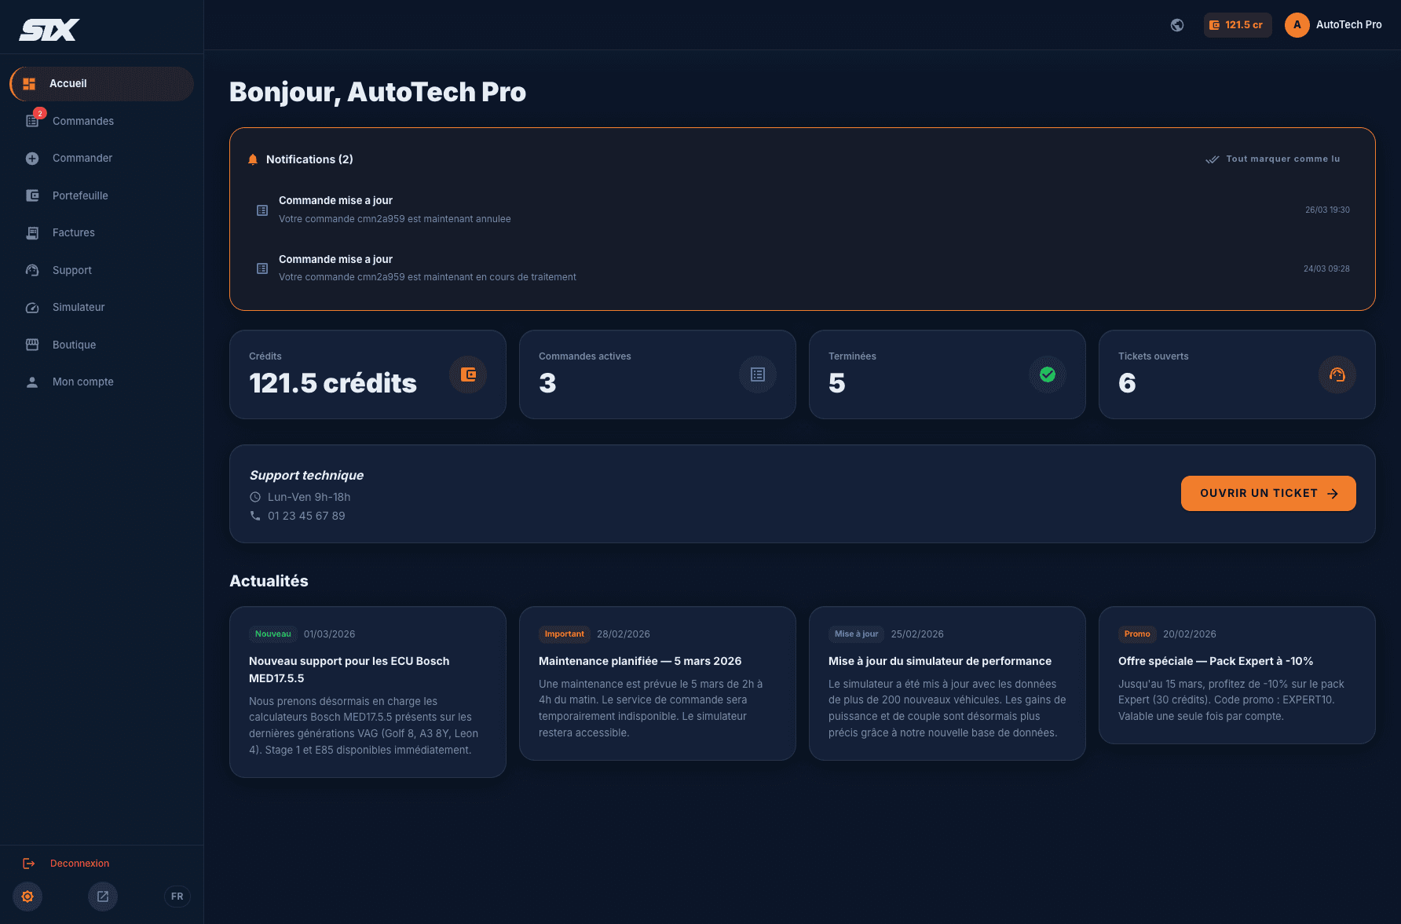
Task: Click the Deconnexion logout link
Action: pos(66,864)
